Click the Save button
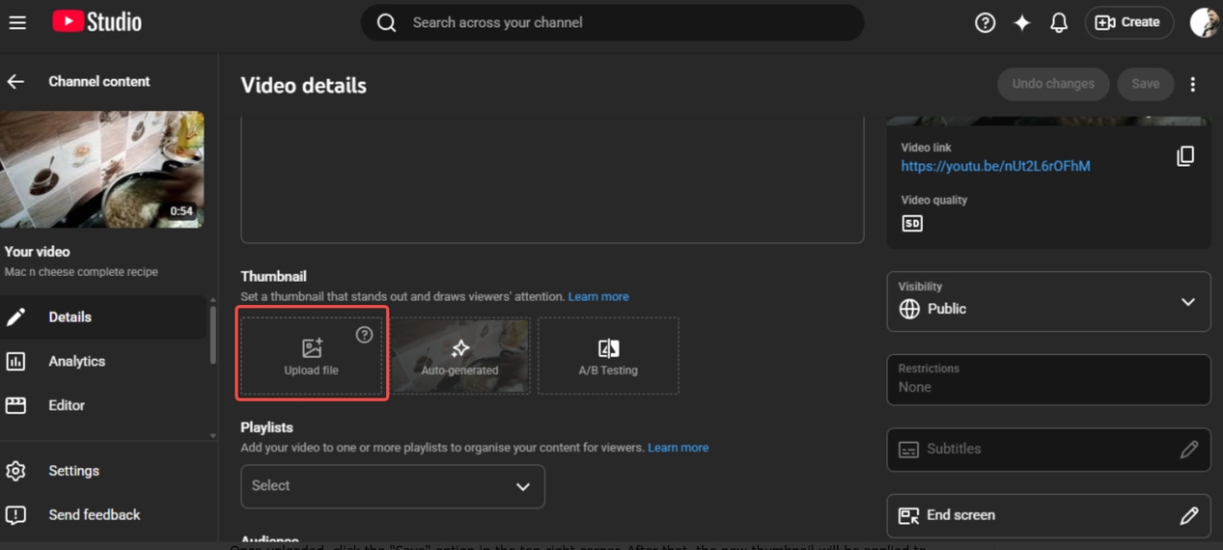The width and height of the screenshot is (1223, 550). (1145, 84)
